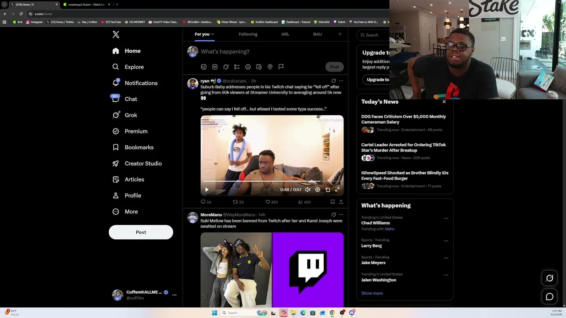Close the Today's News panel

click(444, 102)
